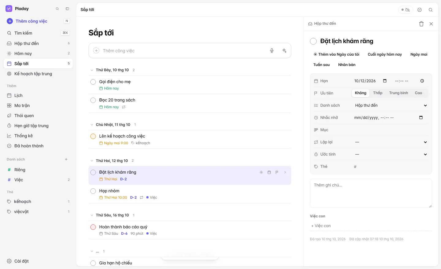
Task: Click Thêm vào Ngày của tôi
Action: coord(336,54)
